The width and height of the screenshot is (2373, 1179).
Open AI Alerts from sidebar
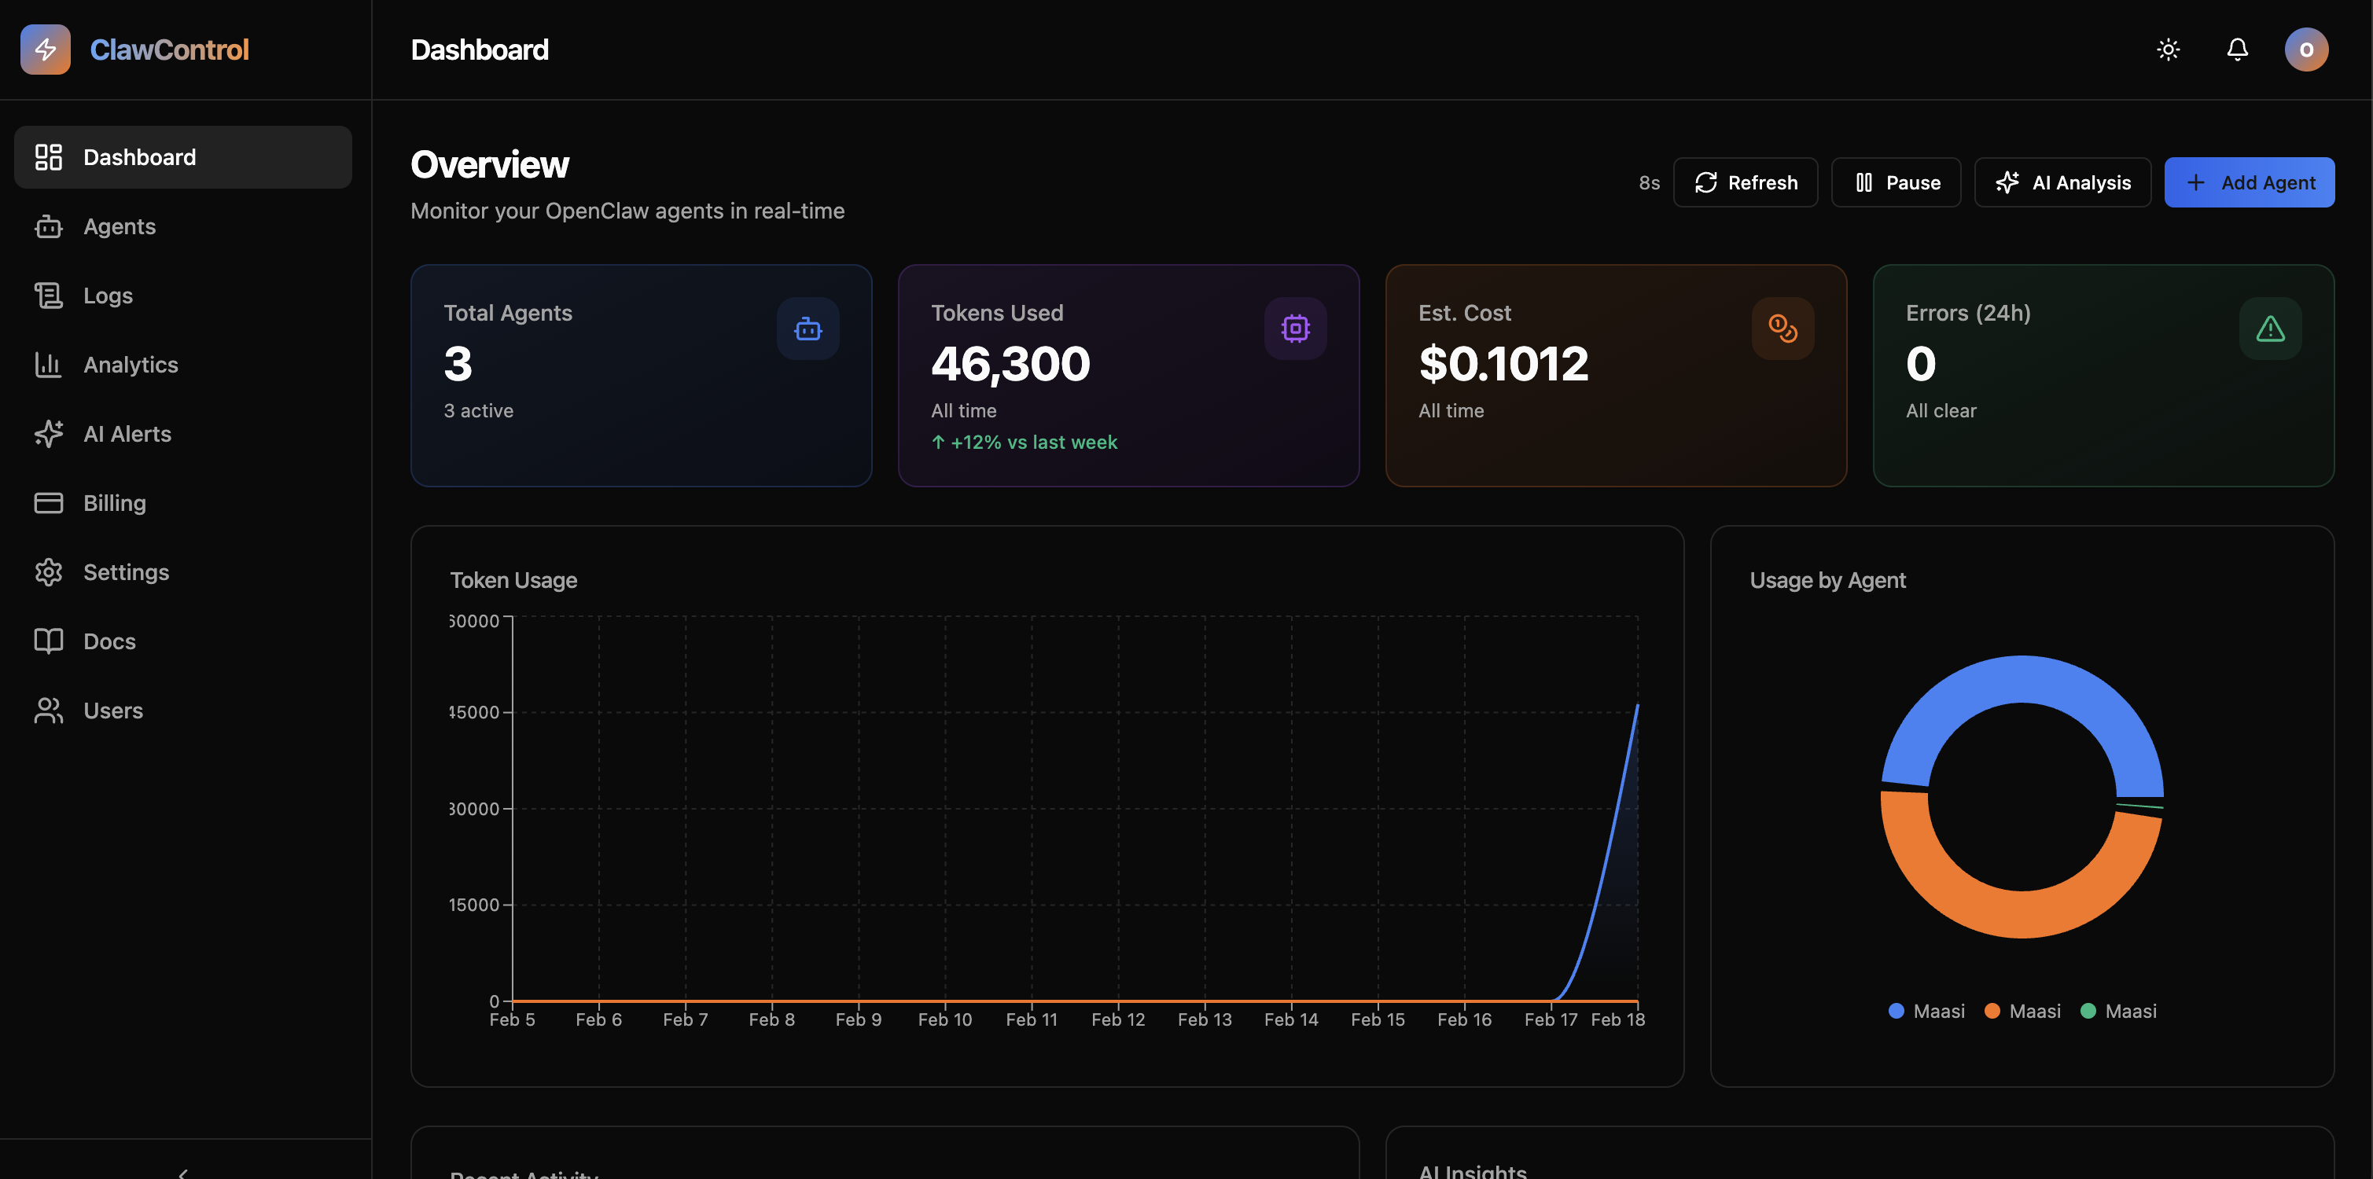coord(127,434)
